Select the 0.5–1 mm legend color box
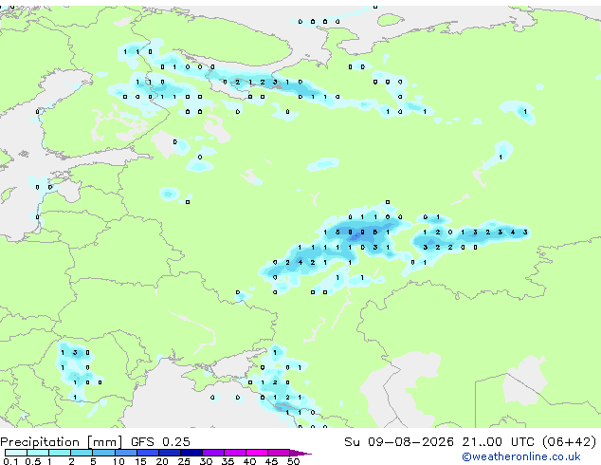This screenshot has height=465, width=601. tap(38, 453)
